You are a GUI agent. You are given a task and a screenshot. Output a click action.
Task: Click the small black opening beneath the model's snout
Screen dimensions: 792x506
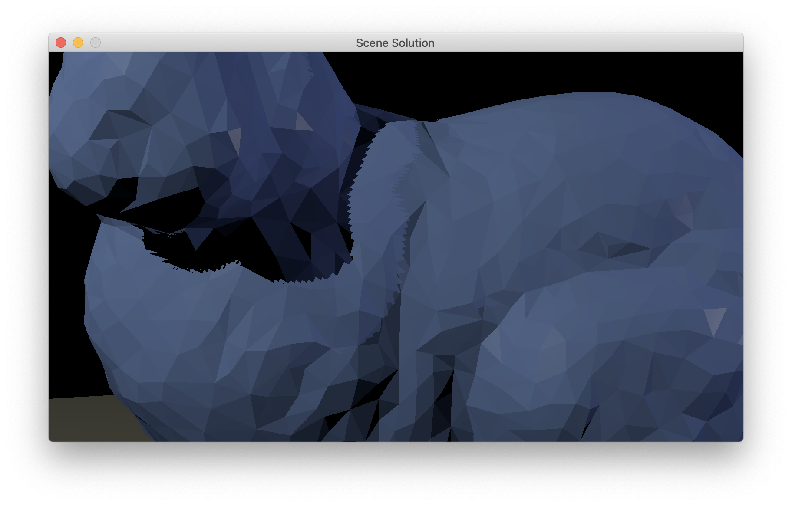click(x=124, y=191)
